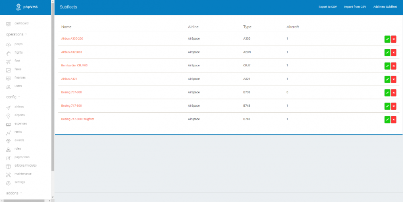
Task: Delete the Boeing 737-800 subfleet via red icon
Action: pos(394,93)
